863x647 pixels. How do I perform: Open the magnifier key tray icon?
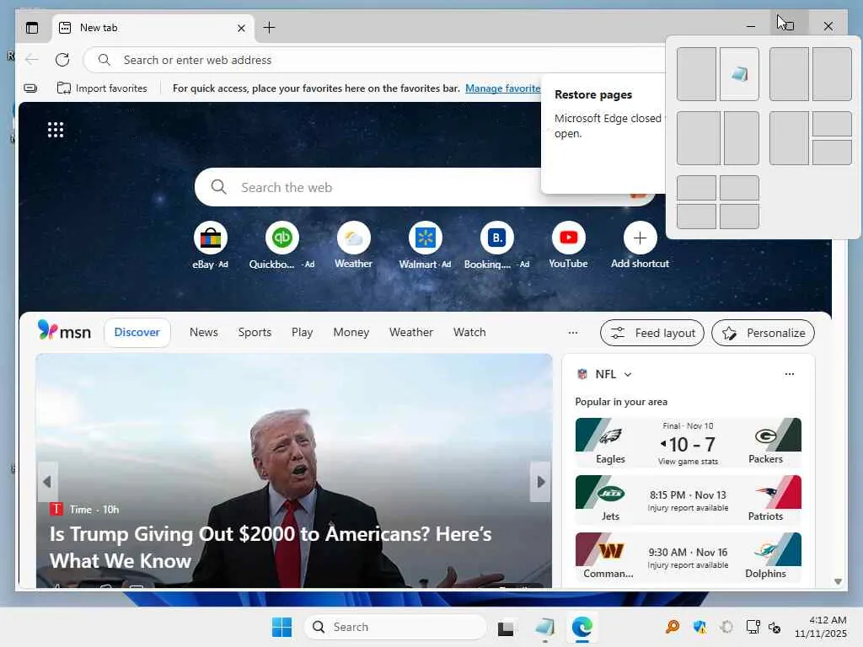[x=672, y=627]
